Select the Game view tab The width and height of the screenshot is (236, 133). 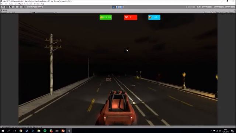point(4,10)
